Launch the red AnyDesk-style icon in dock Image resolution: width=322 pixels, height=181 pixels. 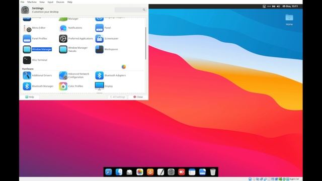182,172
